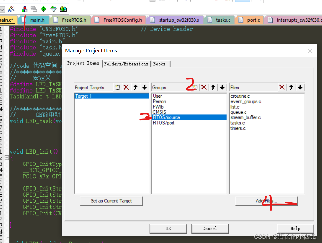Remove a file using the red X beside Files

click(282, 87)
